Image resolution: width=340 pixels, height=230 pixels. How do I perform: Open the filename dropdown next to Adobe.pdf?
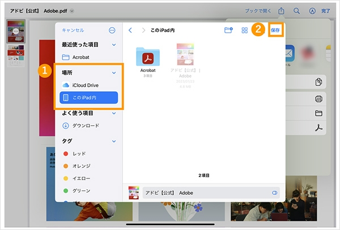72,11
